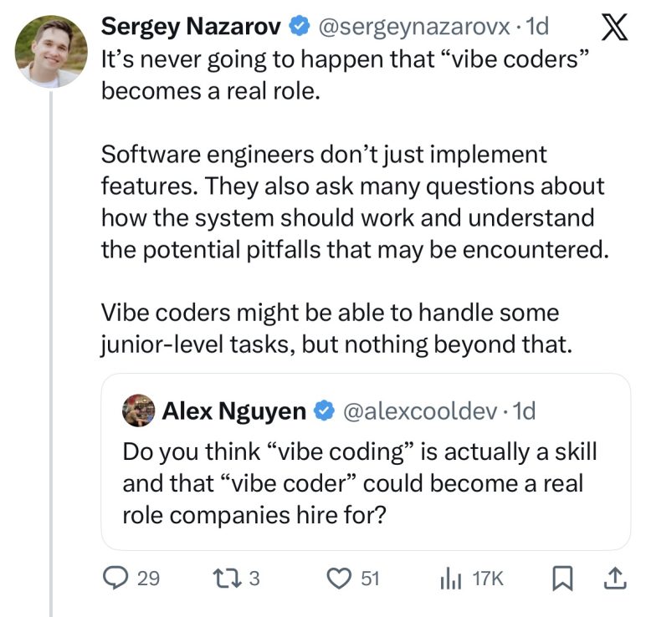
Task: Click the X logo icon
Action: pos(615,28)
